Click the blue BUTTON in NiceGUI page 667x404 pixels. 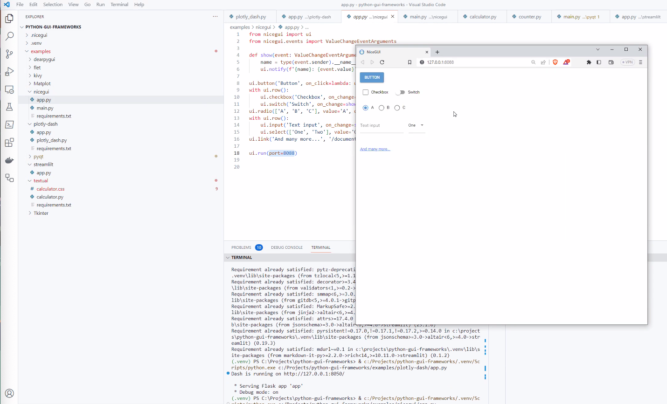[x=372, y=77]
